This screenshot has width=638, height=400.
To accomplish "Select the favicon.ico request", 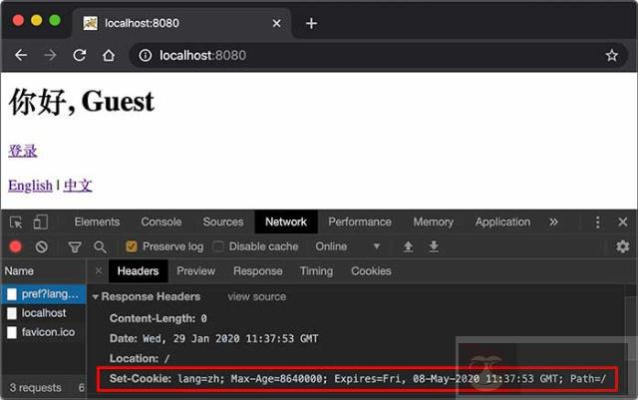I will coord(48,332).
